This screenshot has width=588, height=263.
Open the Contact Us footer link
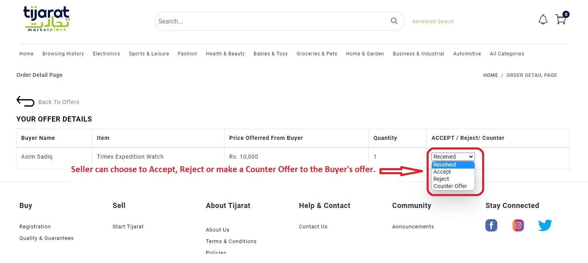pyautogui.click(x=313, y=227)
